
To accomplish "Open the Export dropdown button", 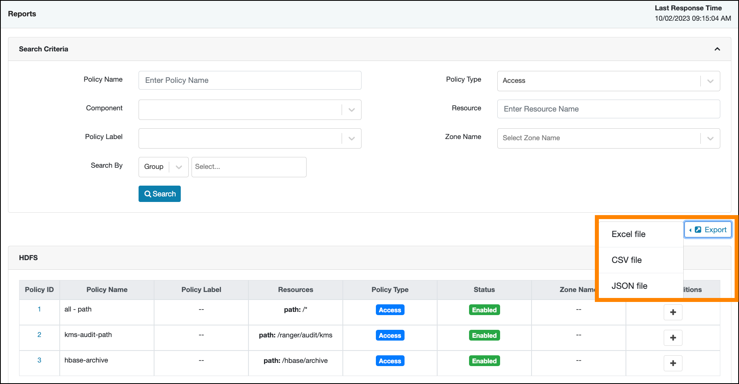I will click(x=708, y=230).
